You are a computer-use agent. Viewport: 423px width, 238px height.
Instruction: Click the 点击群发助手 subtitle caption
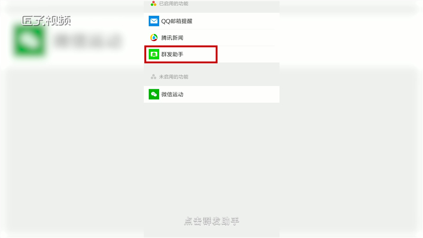coord(212,221)
